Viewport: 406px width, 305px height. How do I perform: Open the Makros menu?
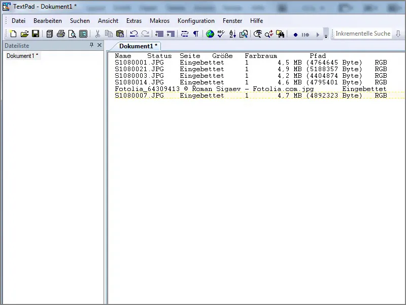tap(159, 21)
